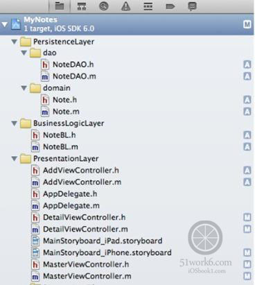Open AddViewController.m in the navigator
255x285 pixels.
coord(82,182)
